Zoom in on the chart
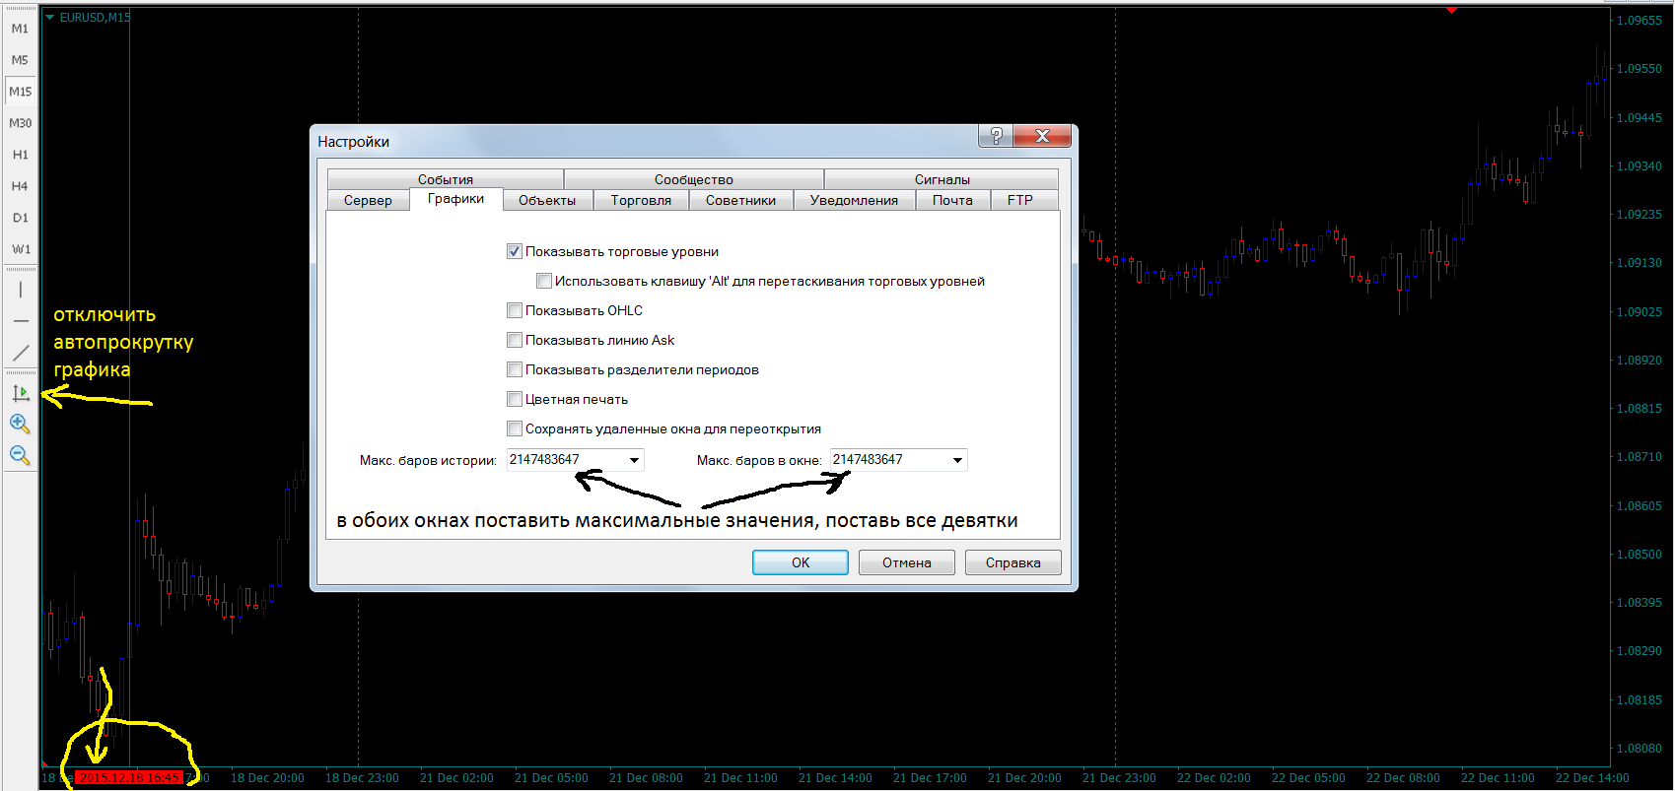Image resolution: width=1675 pixels, height=791 pixels. pyautogui.click(x=20, y=424)
